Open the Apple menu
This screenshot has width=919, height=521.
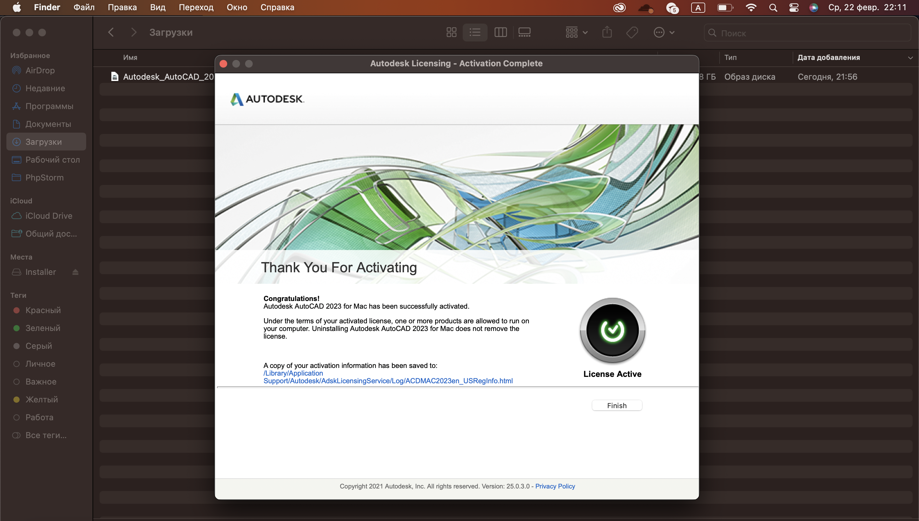tap(17, 7)
